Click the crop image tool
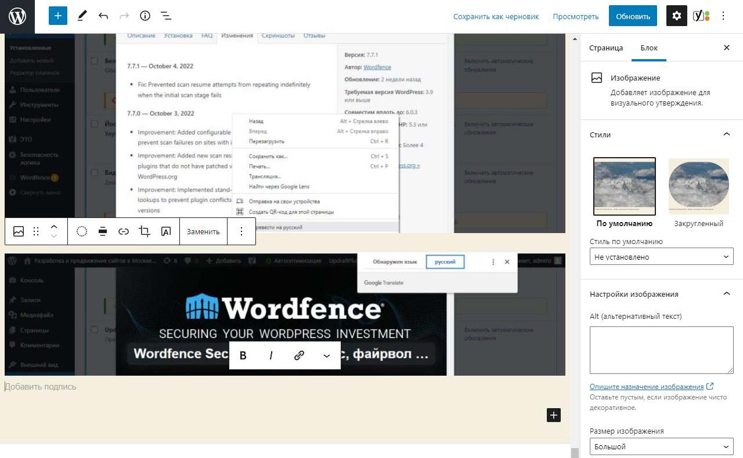Screen dimensions: 743x458 click(145, 231)
